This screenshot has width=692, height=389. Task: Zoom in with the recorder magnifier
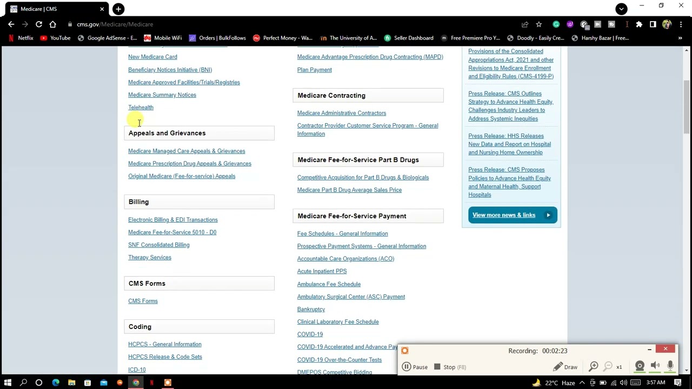pos(594,367)
